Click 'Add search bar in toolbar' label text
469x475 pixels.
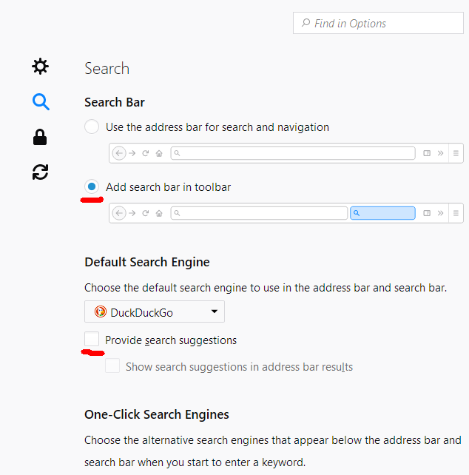(168, 187)
